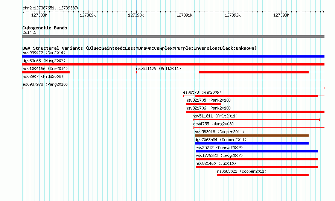The height and width of the screenshot is (201, 335).
Task: Open the nsv821705 (Park2010) short red bar
Action: tap(204, 104)
